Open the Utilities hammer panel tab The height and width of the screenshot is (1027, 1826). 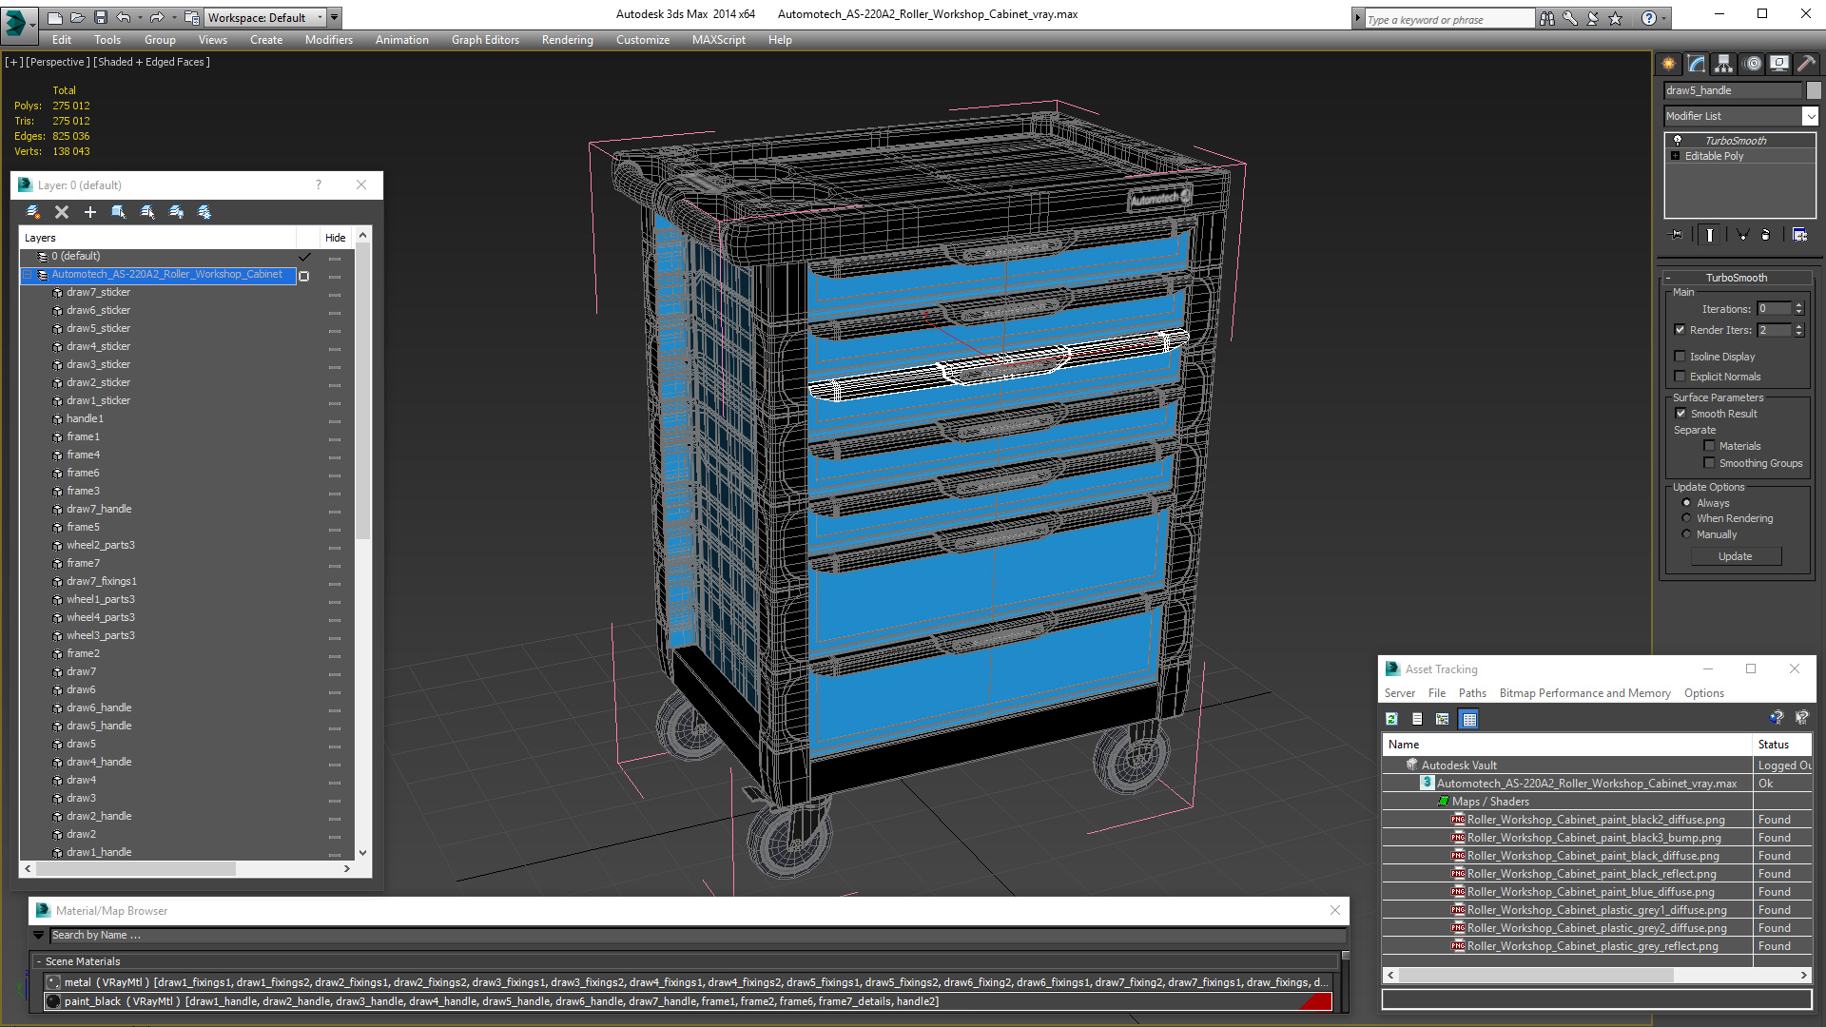1806,64
